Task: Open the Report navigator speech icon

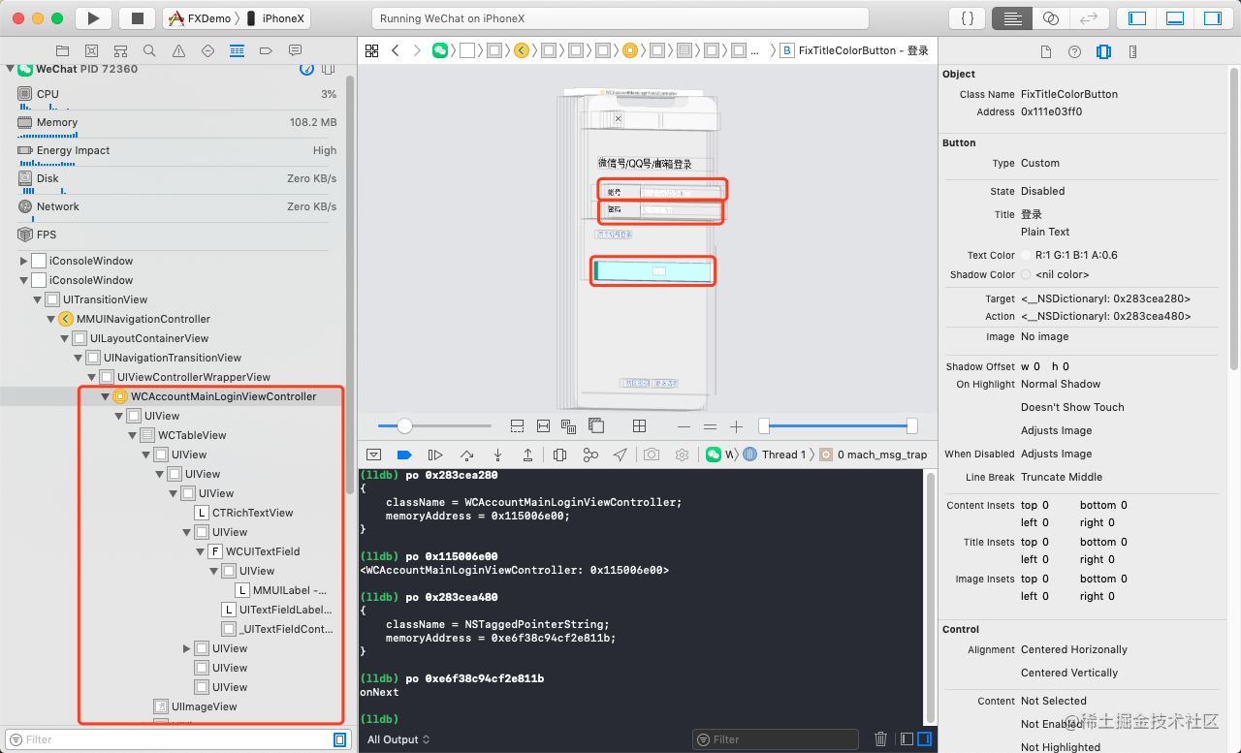Action: point(295,50)
